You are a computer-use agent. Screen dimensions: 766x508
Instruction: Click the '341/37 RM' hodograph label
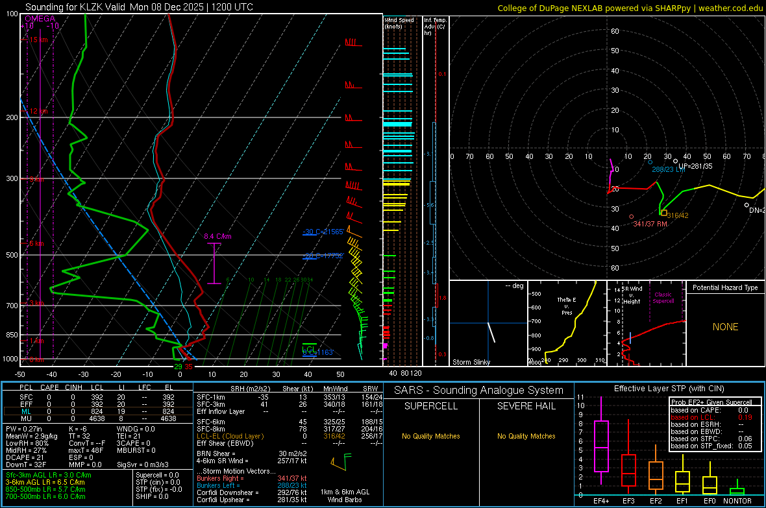(x=650, y=224)
